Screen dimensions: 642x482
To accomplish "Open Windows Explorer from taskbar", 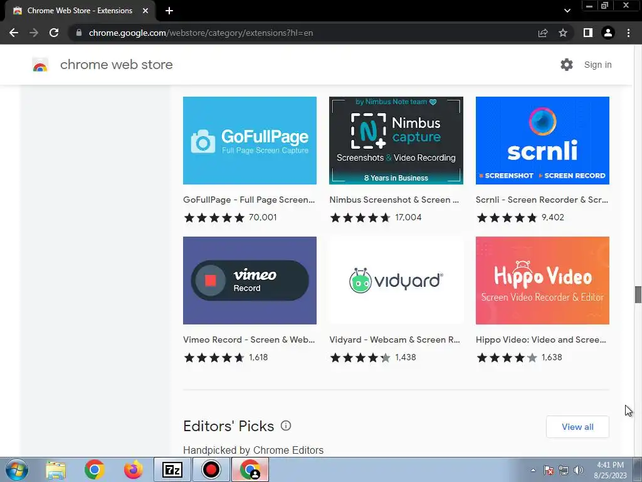I will (56, 469).
